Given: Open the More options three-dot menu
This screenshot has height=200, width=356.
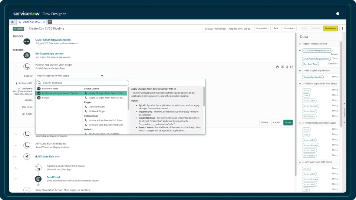Looking at the screenshot, I should coord(342,29).
